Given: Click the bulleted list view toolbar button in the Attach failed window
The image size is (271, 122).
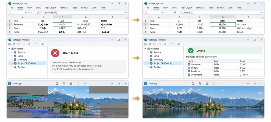Looking at the screenshot, I should point(36,44).
